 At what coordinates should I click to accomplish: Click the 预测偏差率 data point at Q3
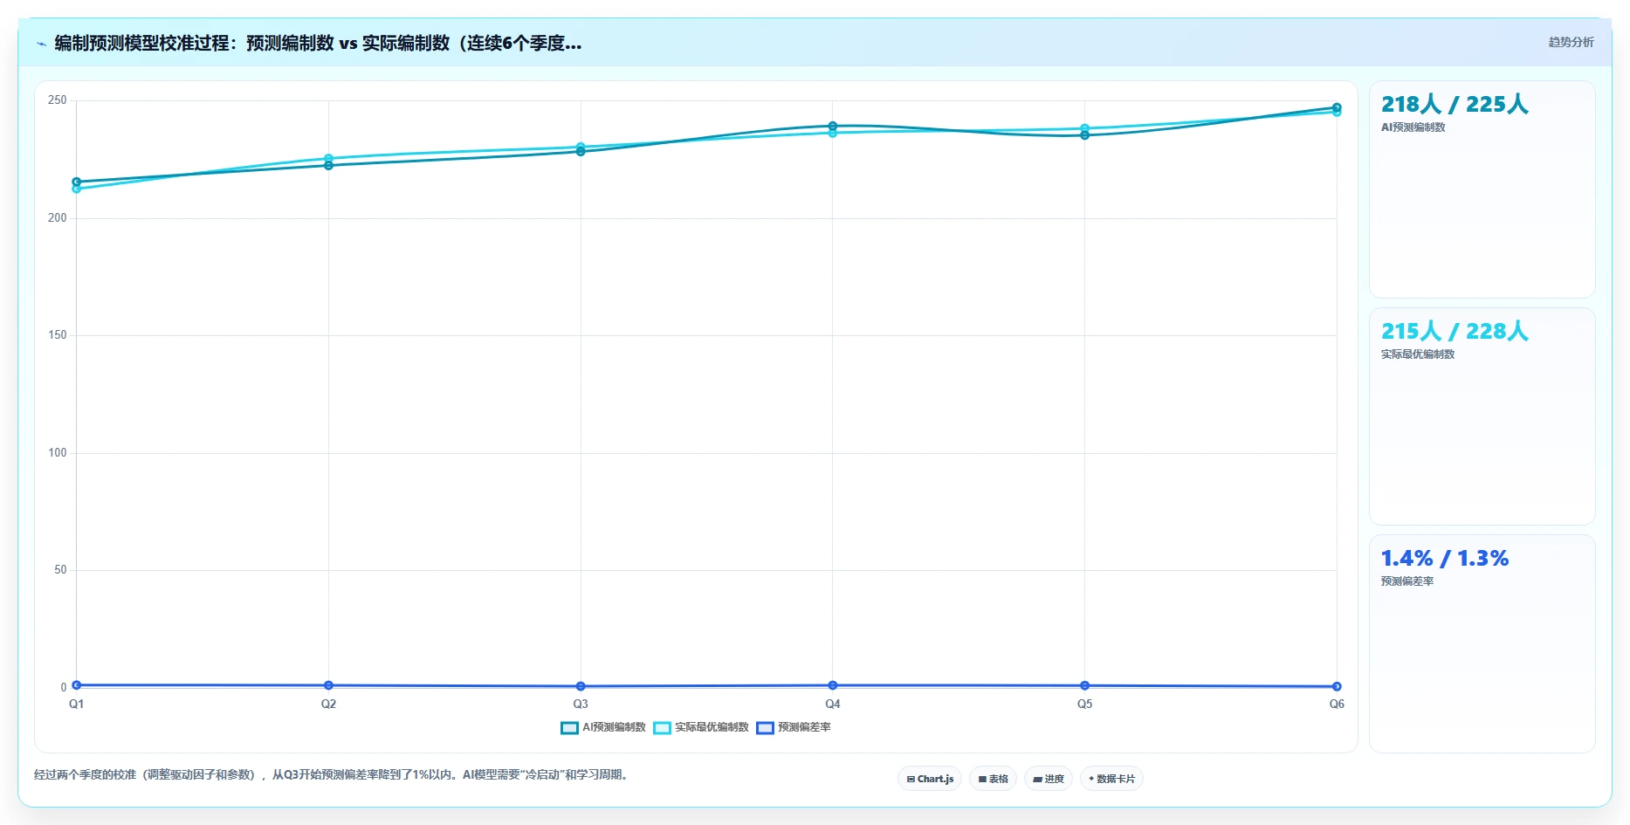pos(581,686)
